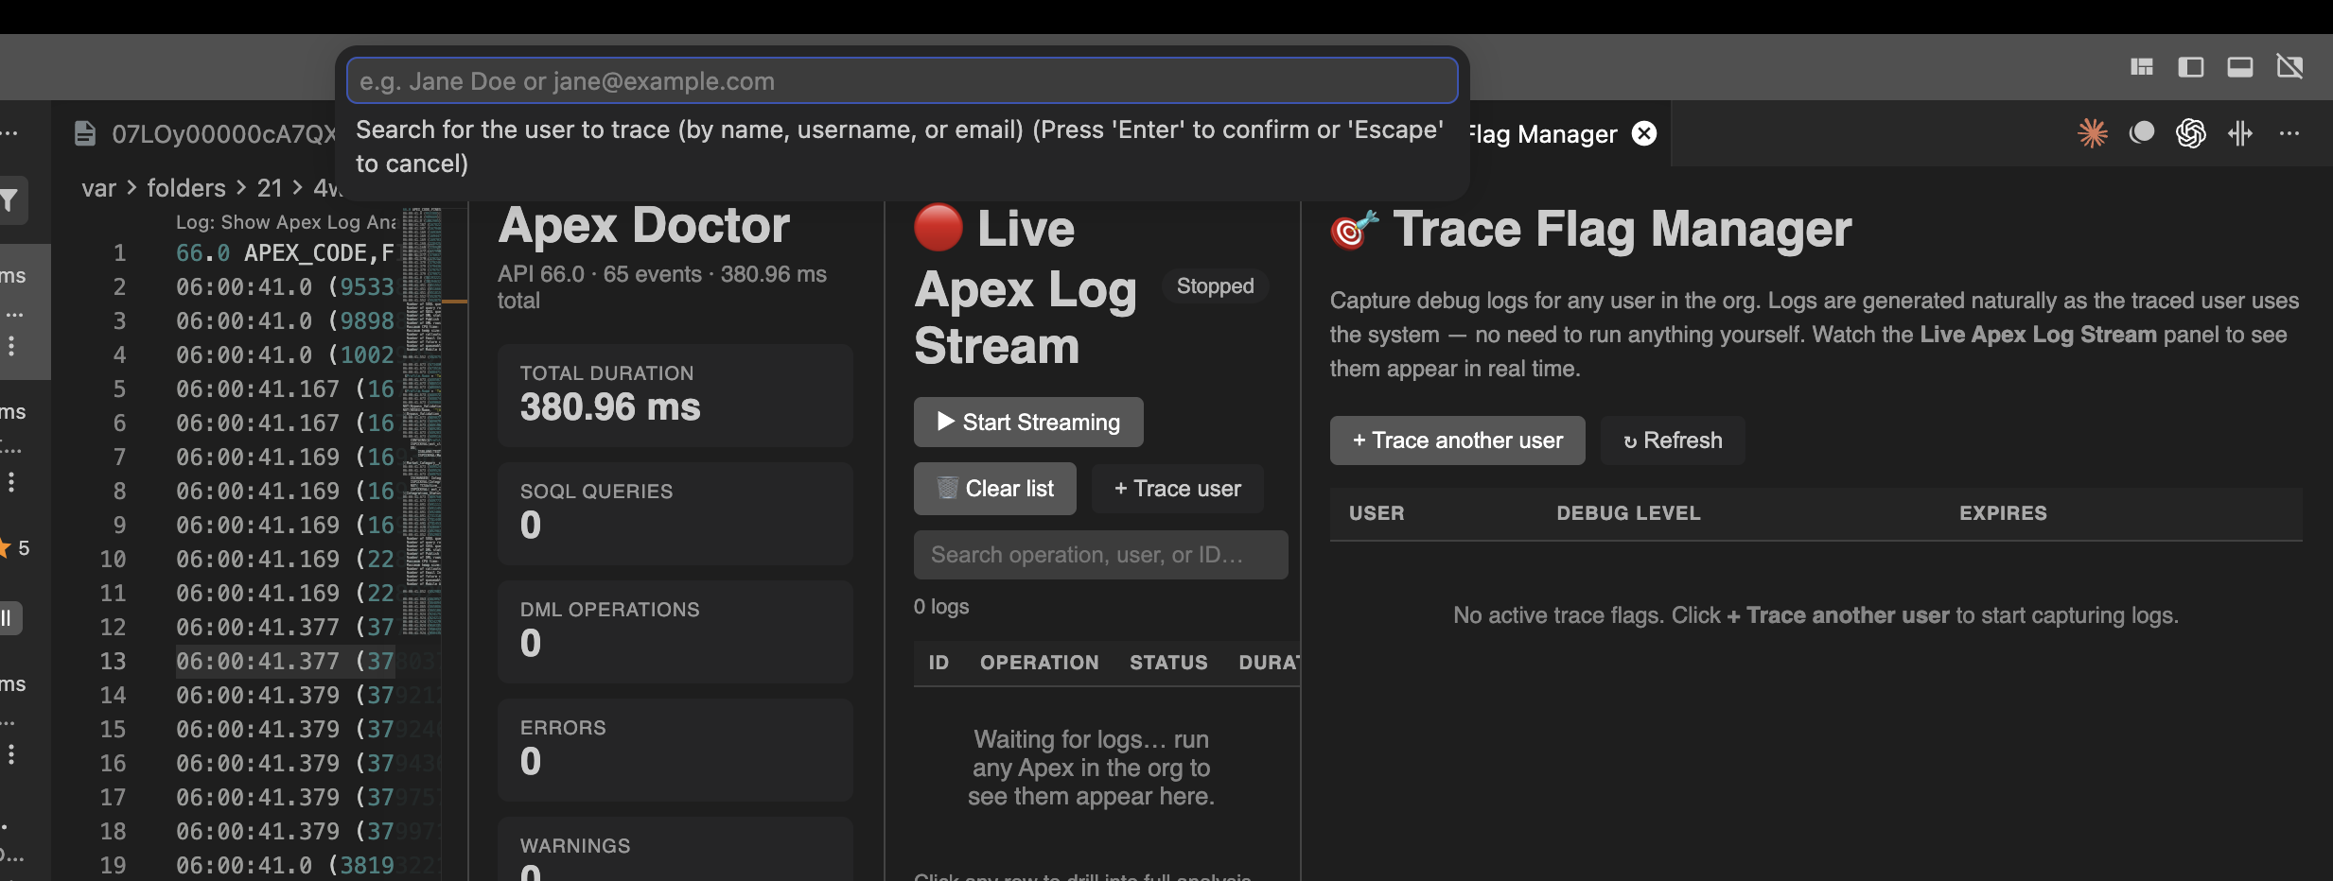
Task: Click the DEBUG LEVEL column header
Action: [1628, 513]
